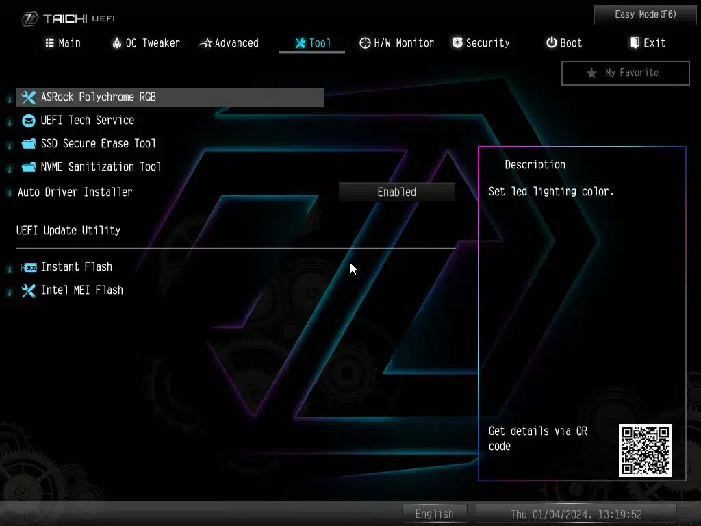Select the Instant Flash entry
Viewport: 701px width, 526px height.
pyautogui.click(x=77, y=267)
